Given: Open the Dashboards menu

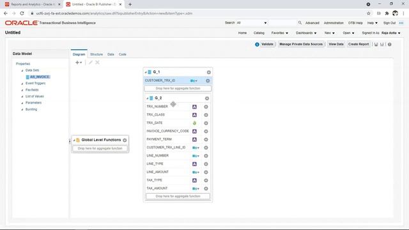Looking at the screenshot, I should click(306, 33).
